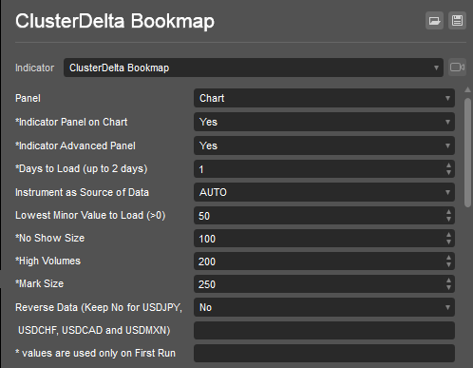
Task: Increase Days to Load with up arrow
Action: [x=448, y=165]
